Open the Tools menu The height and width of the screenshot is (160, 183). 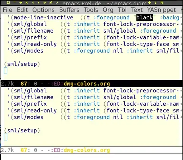coord(91,10)
